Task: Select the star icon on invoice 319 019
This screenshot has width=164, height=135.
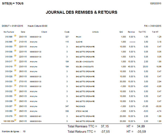Action: (x=15, y=66)
